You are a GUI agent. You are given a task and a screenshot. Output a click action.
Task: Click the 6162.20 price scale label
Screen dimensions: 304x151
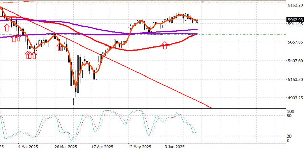(296, 5)
